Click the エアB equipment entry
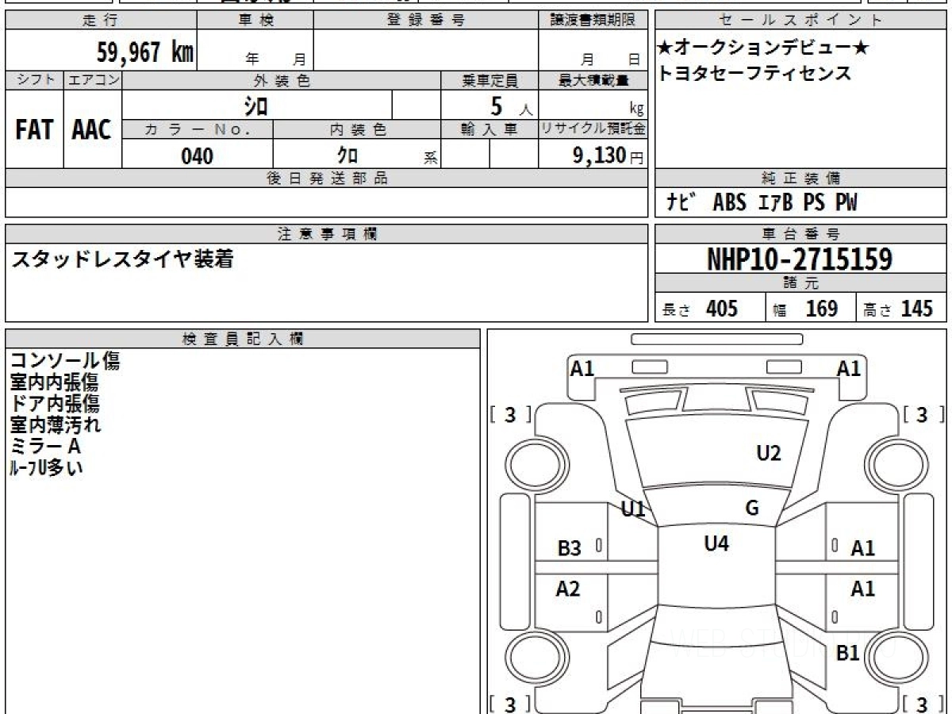 tap(775, 202)
